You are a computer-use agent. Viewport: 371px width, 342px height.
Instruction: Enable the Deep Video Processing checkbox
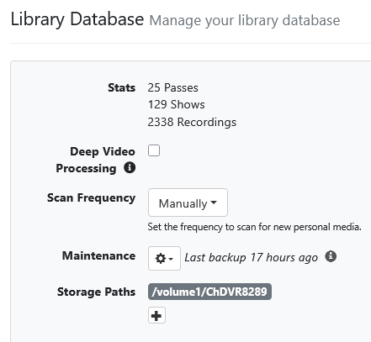tap(154, 150)
